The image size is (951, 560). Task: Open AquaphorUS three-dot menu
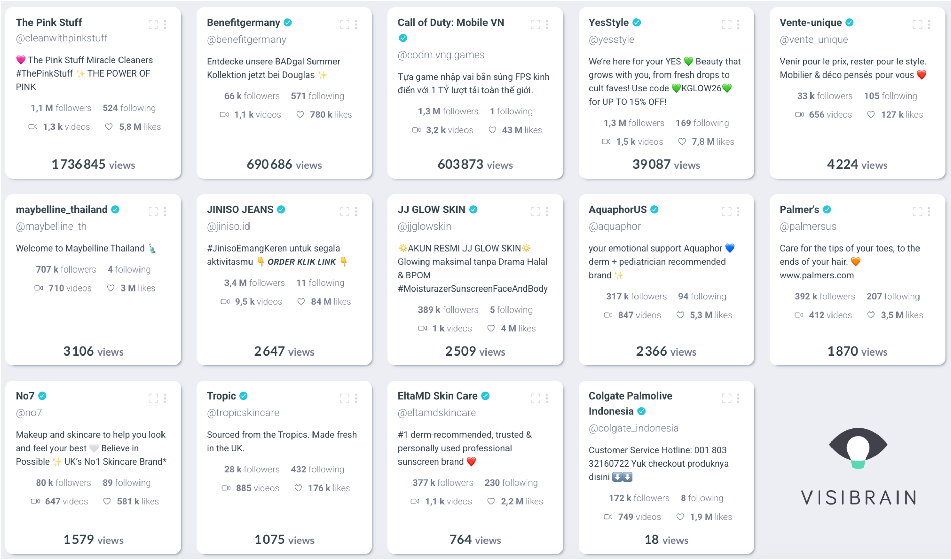[x=738, y=211]
